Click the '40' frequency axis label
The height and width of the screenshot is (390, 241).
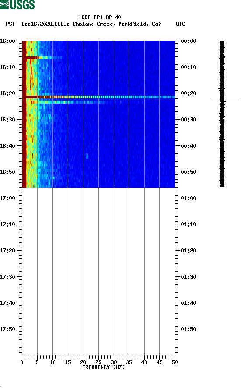(x=144, y=362)
